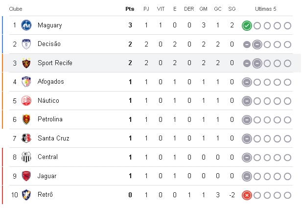302x208 pixels.
Task: Select the Náutico team name
Action: (48, 100)
